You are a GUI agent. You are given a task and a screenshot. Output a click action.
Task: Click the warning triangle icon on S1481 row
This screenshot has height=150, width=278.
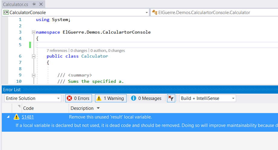click(16, 117)
